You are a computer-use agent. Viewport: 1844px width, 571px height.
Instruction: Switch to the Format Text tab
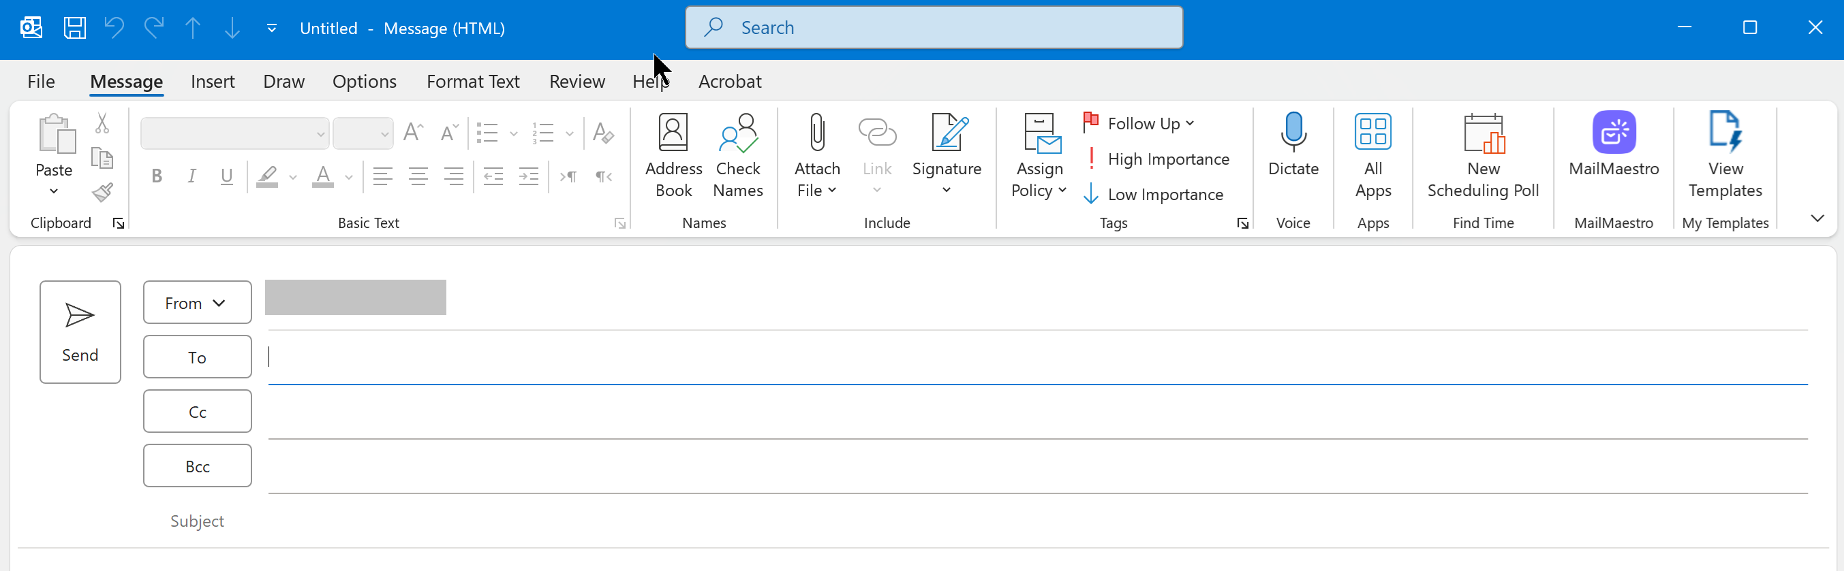coord(472,82)
